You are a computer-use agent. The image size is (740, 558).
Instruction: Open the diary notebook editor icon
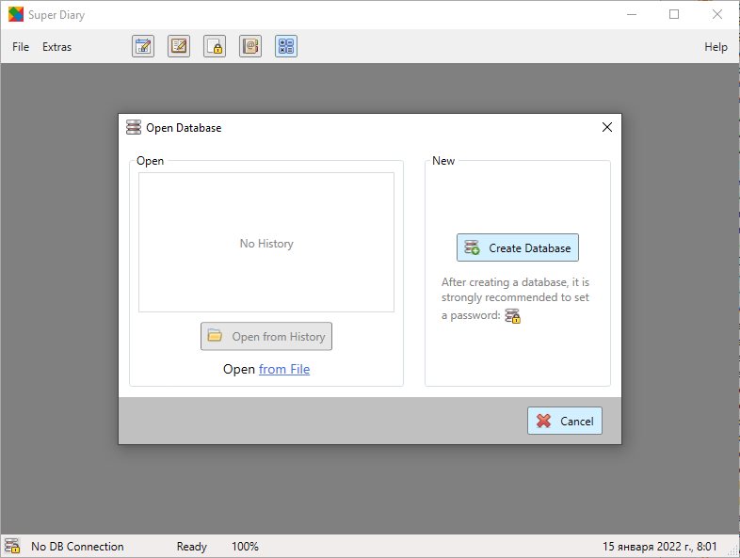tap(179, 46)
